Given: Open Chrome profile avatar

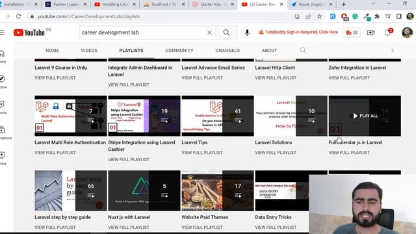Looking at the screenshot, I should point(410,16).
